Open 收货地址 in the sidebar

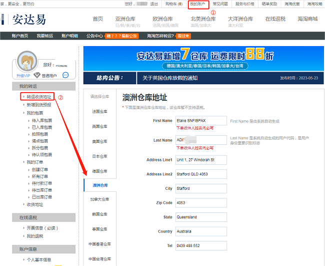[x=35, y=205]
